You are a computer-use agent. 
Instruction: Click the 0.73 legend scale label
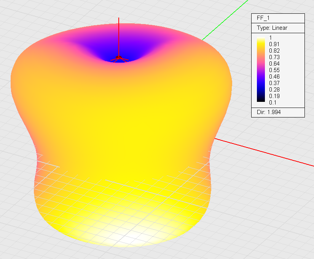(x=274, y=57)
